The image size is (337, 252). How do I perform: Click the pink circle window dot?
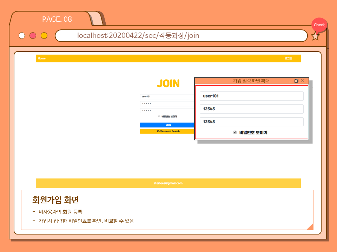[33, 36]
